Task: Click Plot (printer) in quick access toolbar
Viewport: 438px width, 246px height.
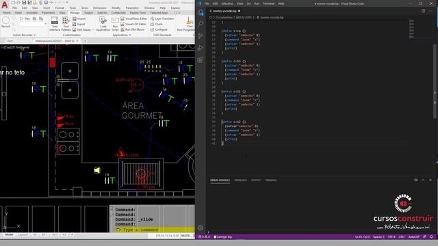Action: 46,3
